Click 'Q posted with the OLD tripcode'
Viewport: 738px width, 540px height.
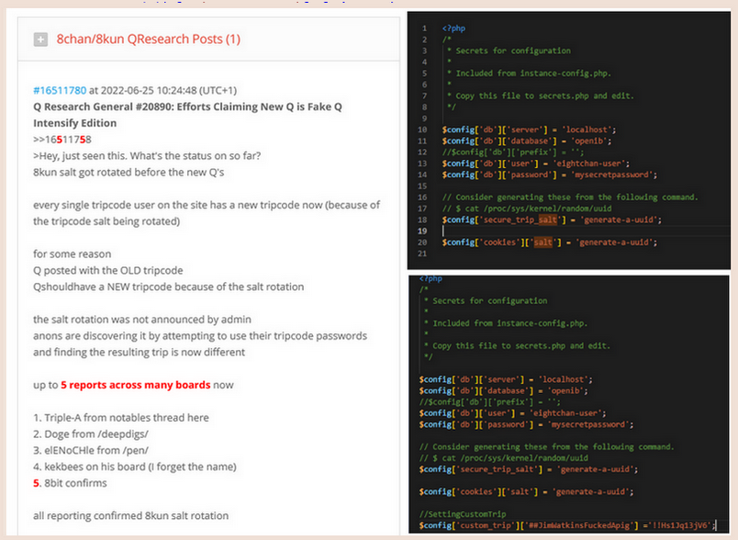pyautogui.click(x=107, y=271)
